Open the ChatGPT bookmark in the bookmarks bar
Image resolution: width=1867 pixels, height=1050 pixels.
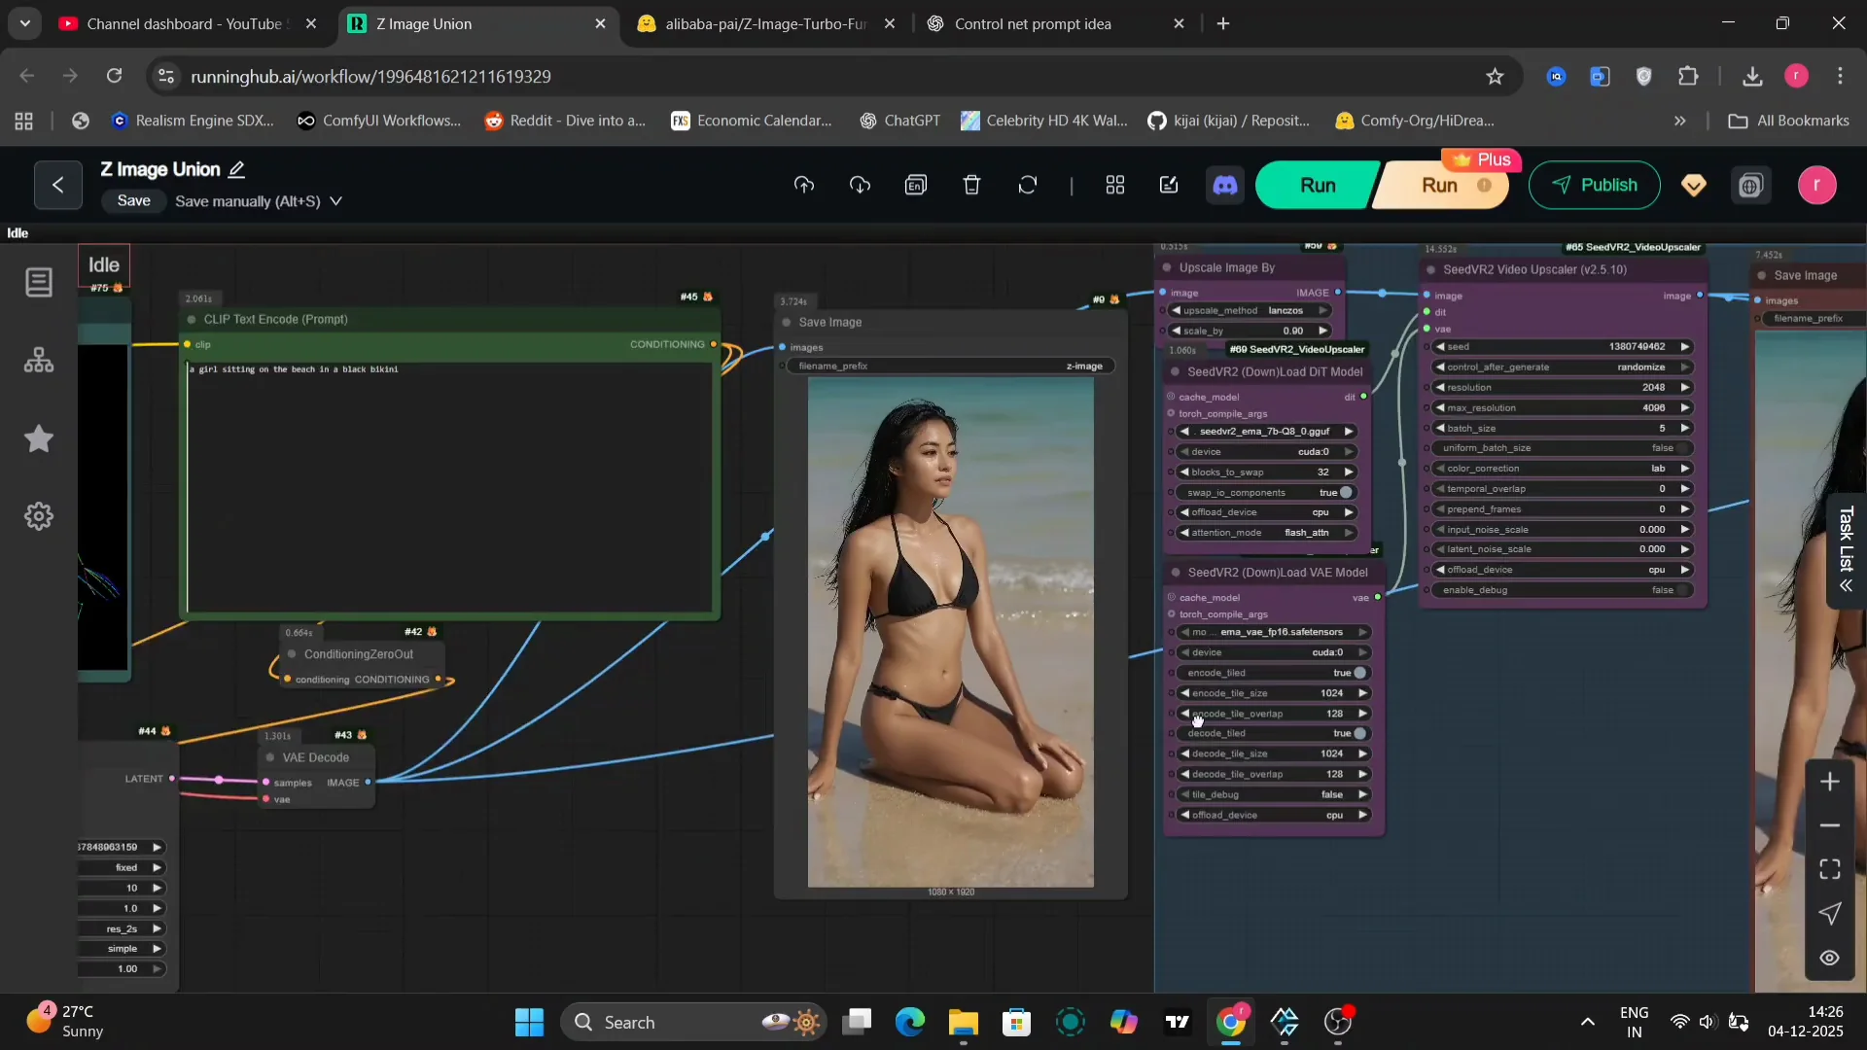(900, 121)
